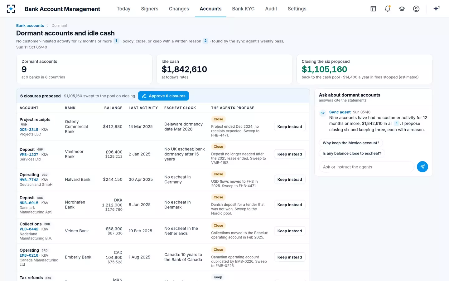Open the sparkle AI assistant icon
This screenshot has width=449, height=281.
tap(437, 8)
